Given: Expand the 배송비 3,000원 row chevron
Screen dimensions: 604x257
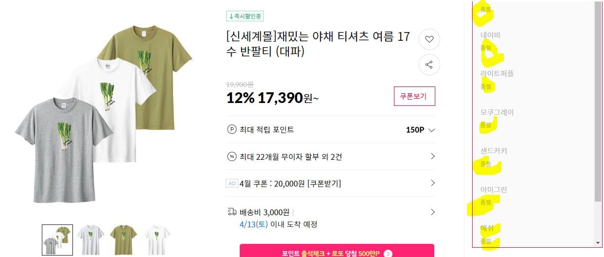Looking at the screenshot, I should 432,212.
